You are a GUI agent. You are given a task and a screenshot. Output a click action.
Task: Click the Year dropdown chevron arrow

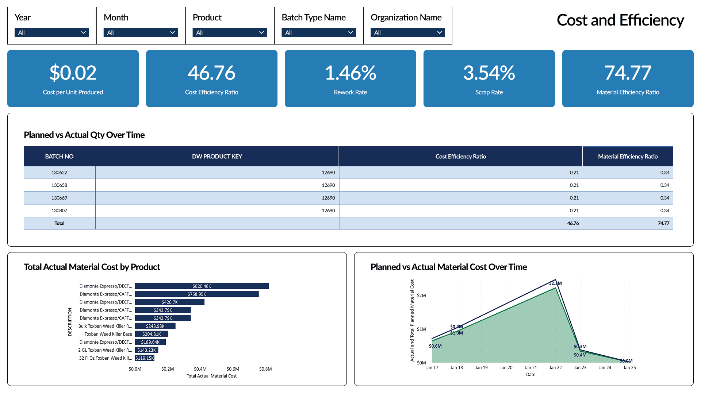click(84, 32)
